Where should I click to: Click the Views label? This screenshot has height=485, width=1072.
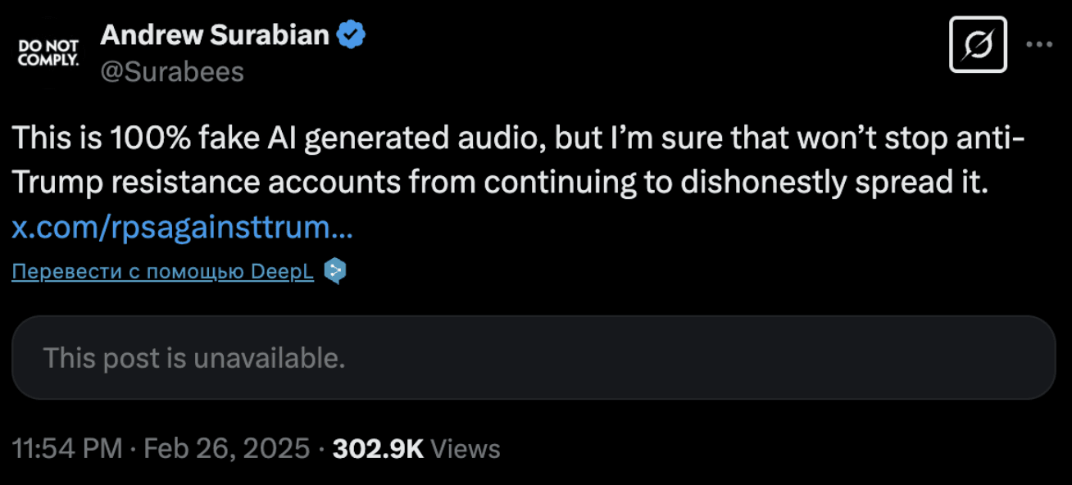(465, 448)
